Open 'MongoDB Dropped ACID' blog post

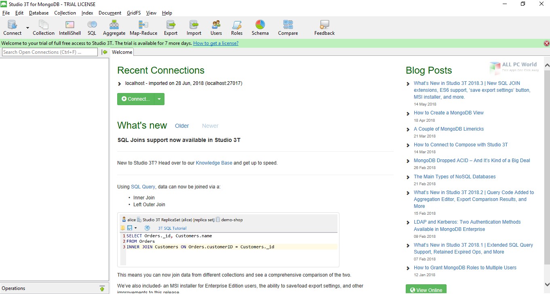pos(472,161)
